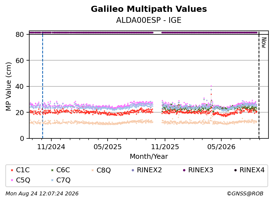
Task: Click the red C1C legend marker
Action: [12, 170]
